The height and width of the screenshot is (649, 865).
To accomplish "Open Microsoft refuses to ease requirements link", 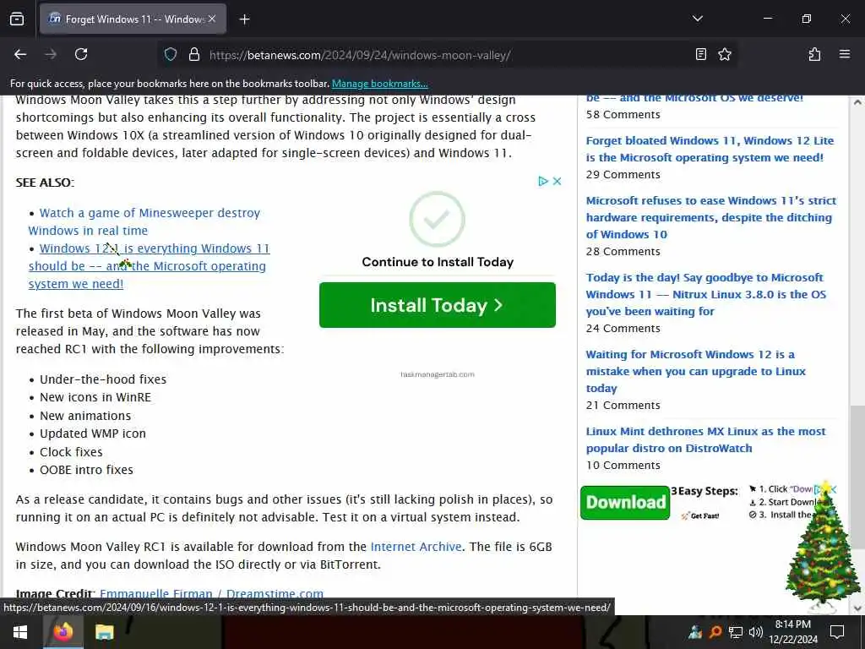I will coord(710,217).
